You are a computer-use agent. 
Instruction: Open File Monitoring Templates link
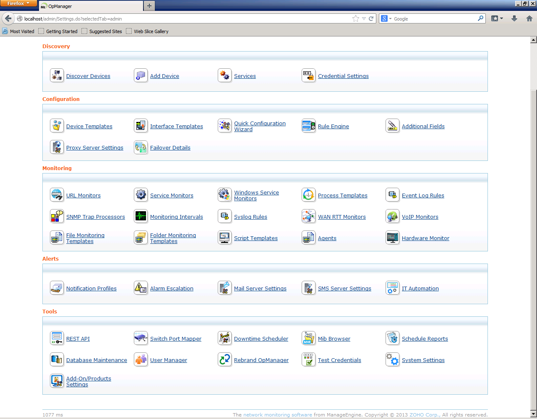(x=85, y=238)
